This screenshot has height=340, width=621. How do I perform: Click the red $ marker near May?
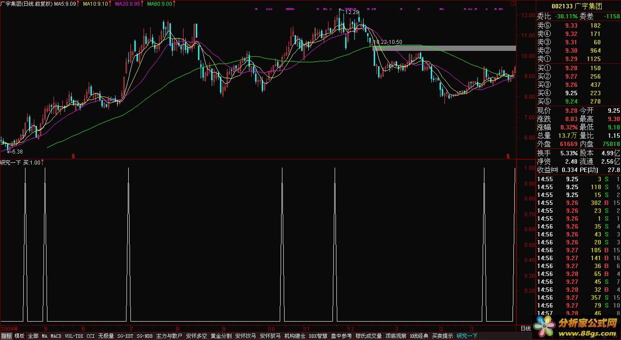pyautogui.click(x=73, y=156)
